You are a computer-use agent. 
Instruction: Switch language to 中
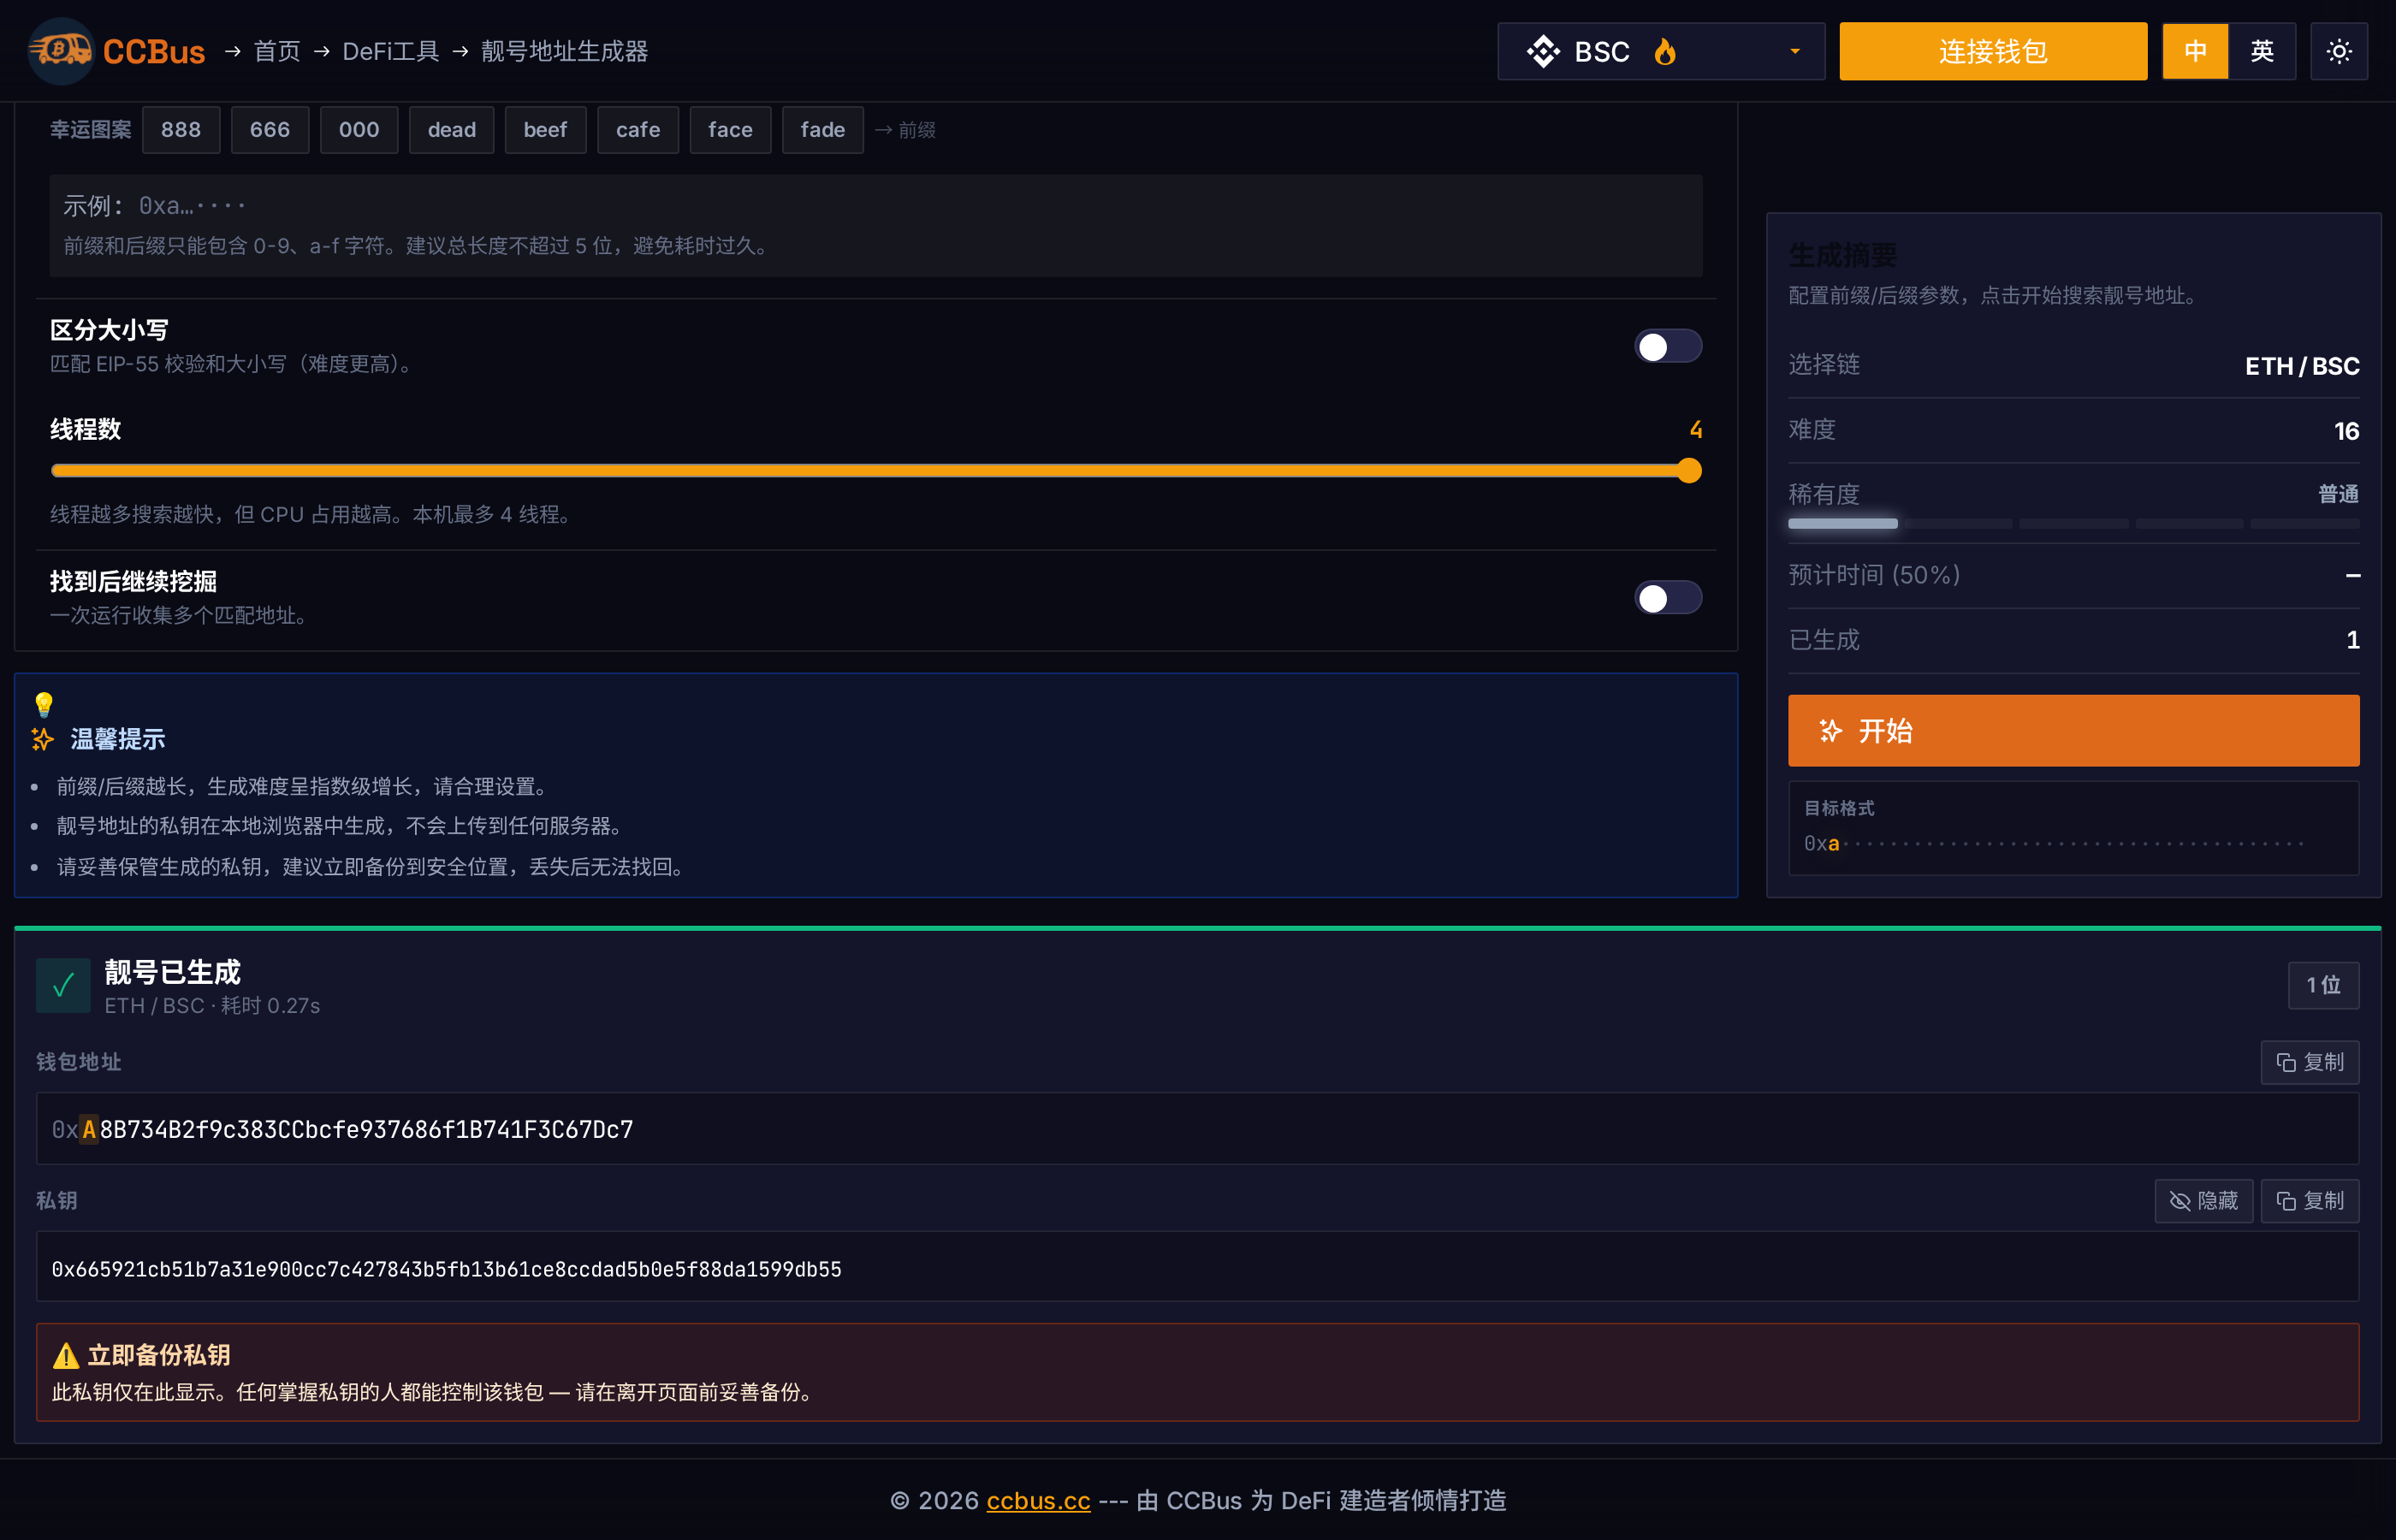[2195, 51]
